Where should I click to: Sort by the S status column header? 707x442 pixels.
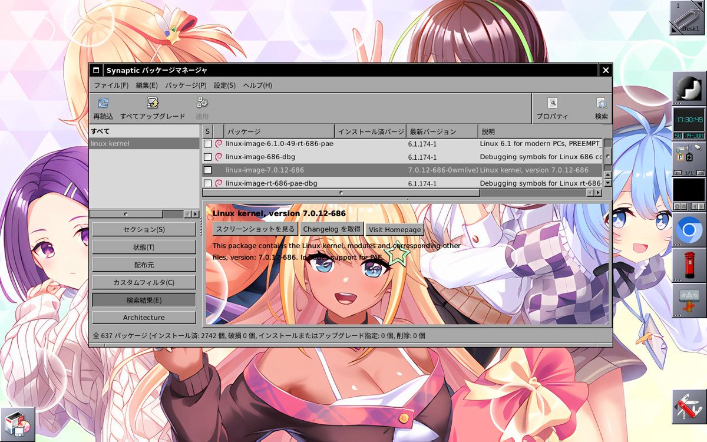point(207,131)
